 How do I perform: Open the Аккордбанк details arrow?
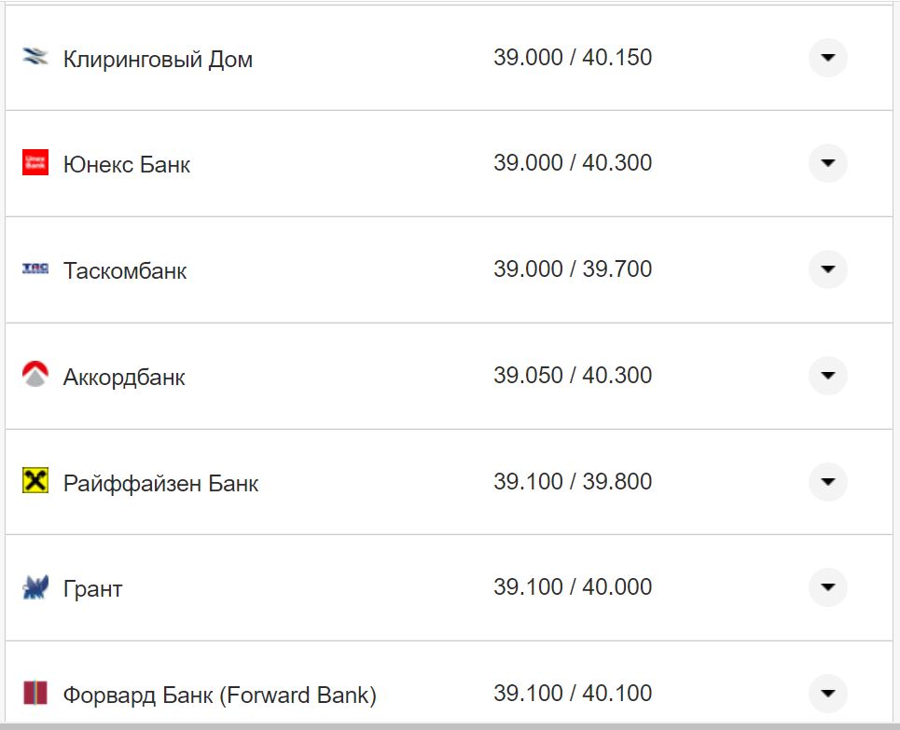click(827, 376)
